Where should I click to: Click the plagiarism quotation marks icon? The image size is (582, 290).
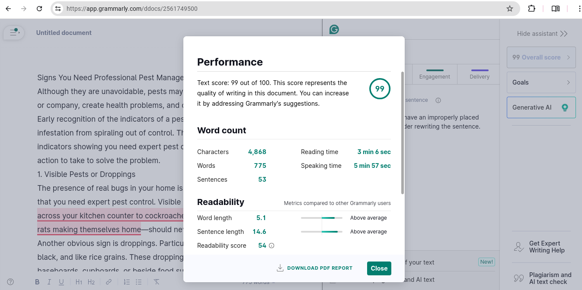pyautogui.click(x=518, y=278)
